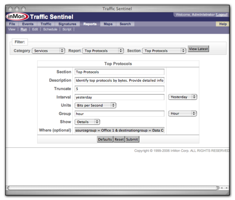This screenshot has width=235, height=200.
Task: Click the Top Protocols form heading
Action: point(118,64)
